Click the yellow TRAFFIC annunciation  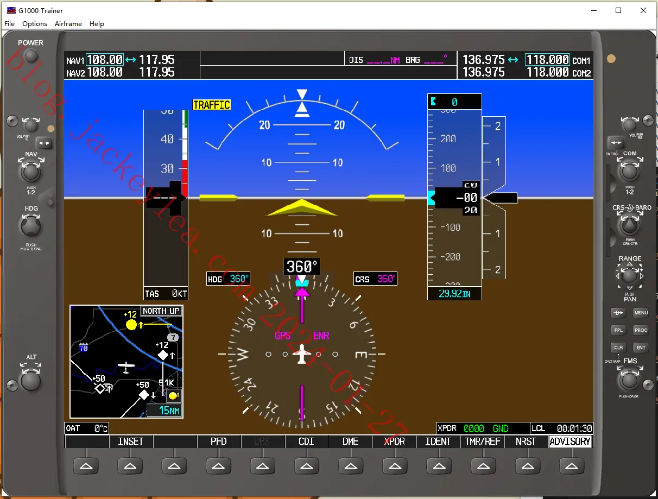coord(212,105)
